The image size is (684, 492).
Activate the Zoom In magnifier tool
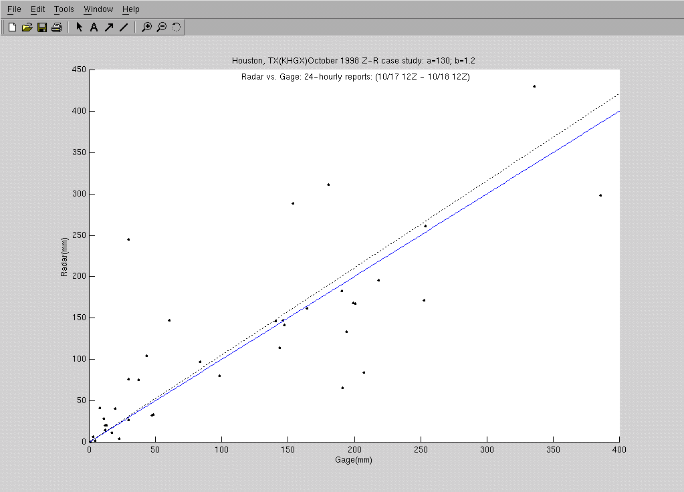point(147,27)
